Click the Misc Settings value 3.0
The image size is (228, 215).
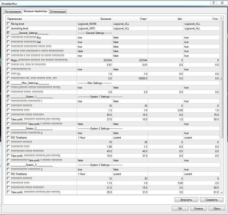(x=110, y=92)
